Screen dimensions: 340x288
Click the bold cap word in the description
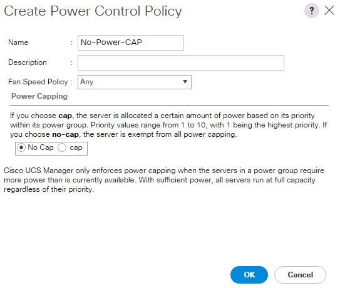(65, 116)
